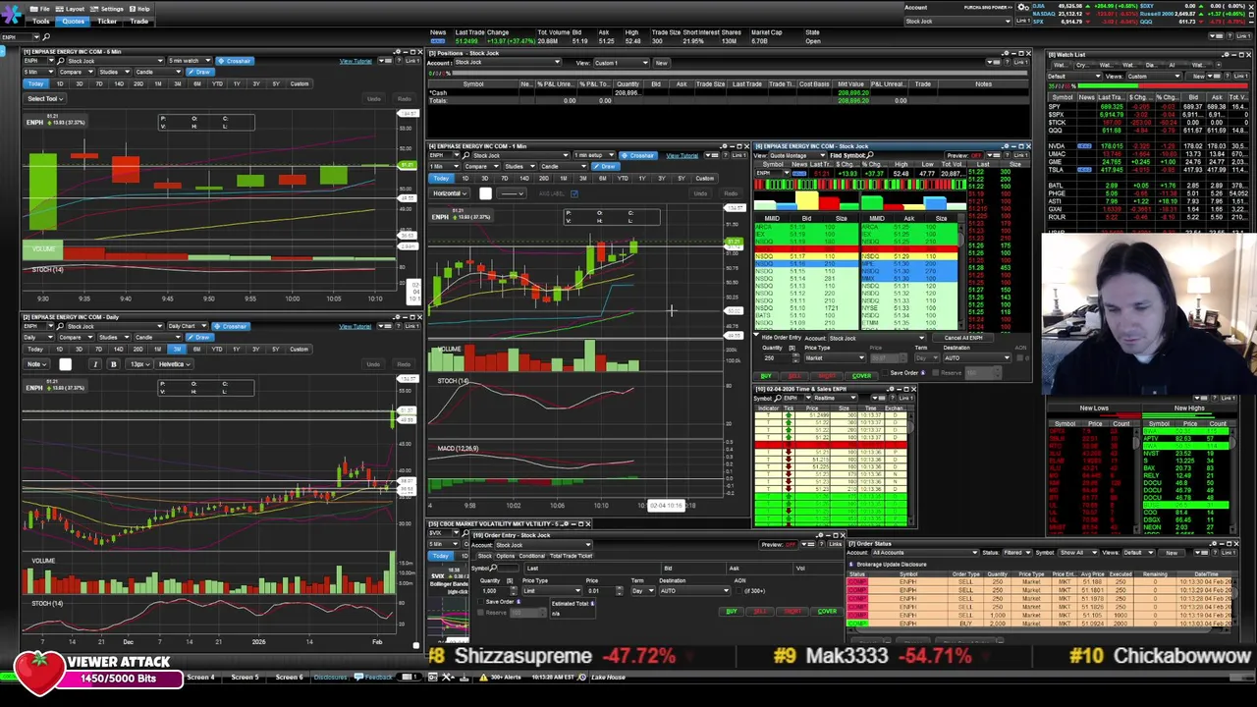Viewport: 1257px width, 707px height.
Task: Open Candle chart type dropdown in 5 Min chart
Action: click(x=157, y=72)
